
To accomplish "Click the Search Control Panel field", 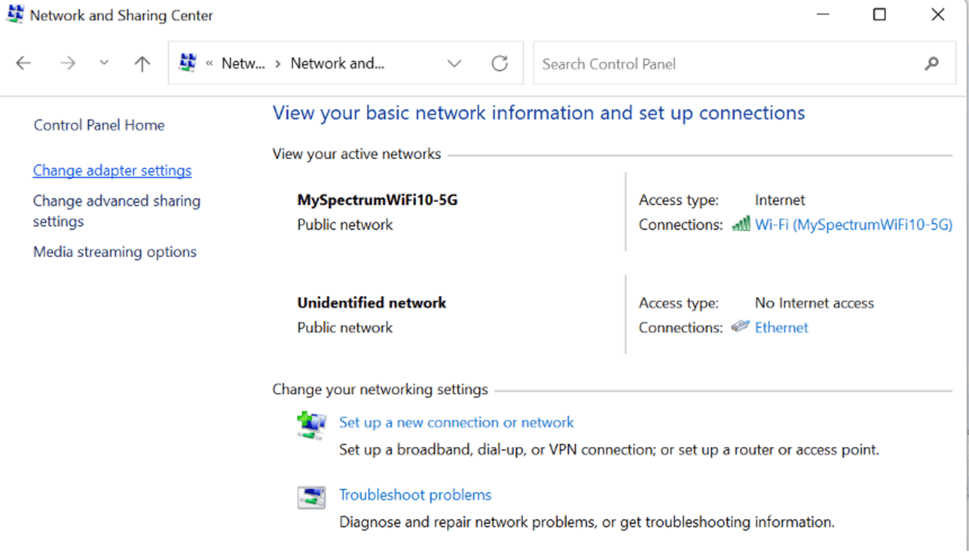I will [745, 64].
